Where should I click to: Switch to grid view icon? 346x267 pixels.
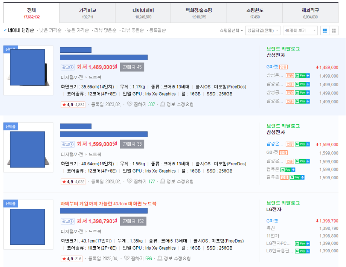coord(334,31)
